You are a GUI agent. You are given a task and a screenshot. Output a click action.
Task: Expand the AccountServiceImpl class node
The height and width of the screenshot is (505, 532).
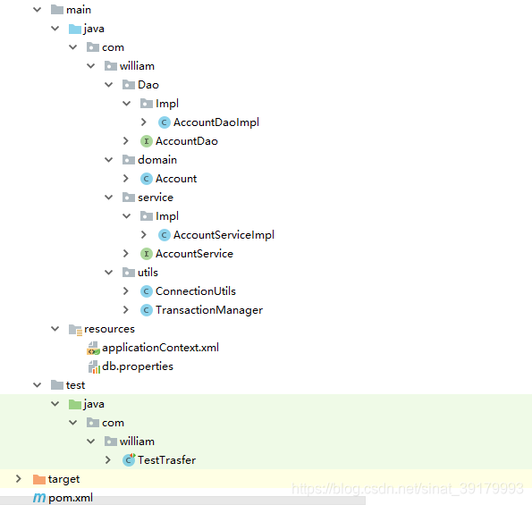point(144,235)
